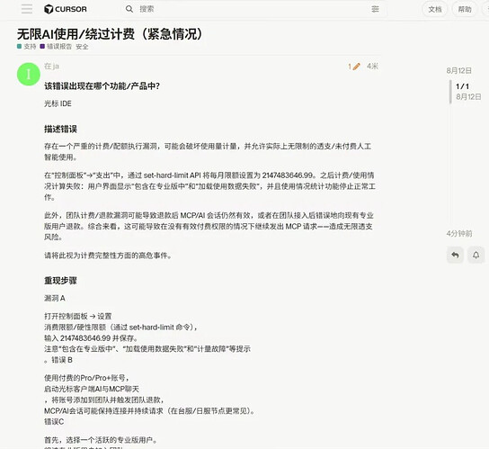489x449 pixels.
Task: Click the post timestamp '4米'
Action: point(372,67)
